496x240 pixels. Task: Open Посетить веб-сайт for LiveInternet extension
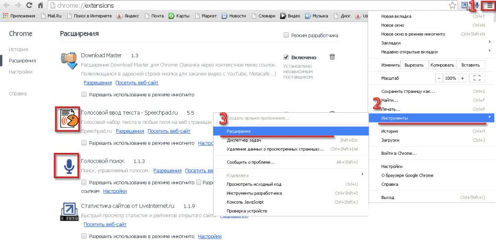[x=105, y=225]
